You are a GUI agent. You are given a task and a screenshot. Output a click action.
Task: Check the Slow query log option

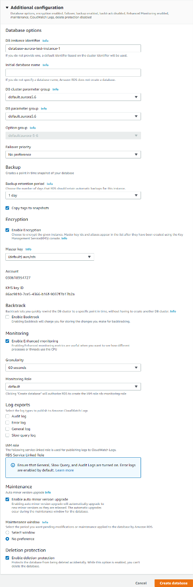7,435
